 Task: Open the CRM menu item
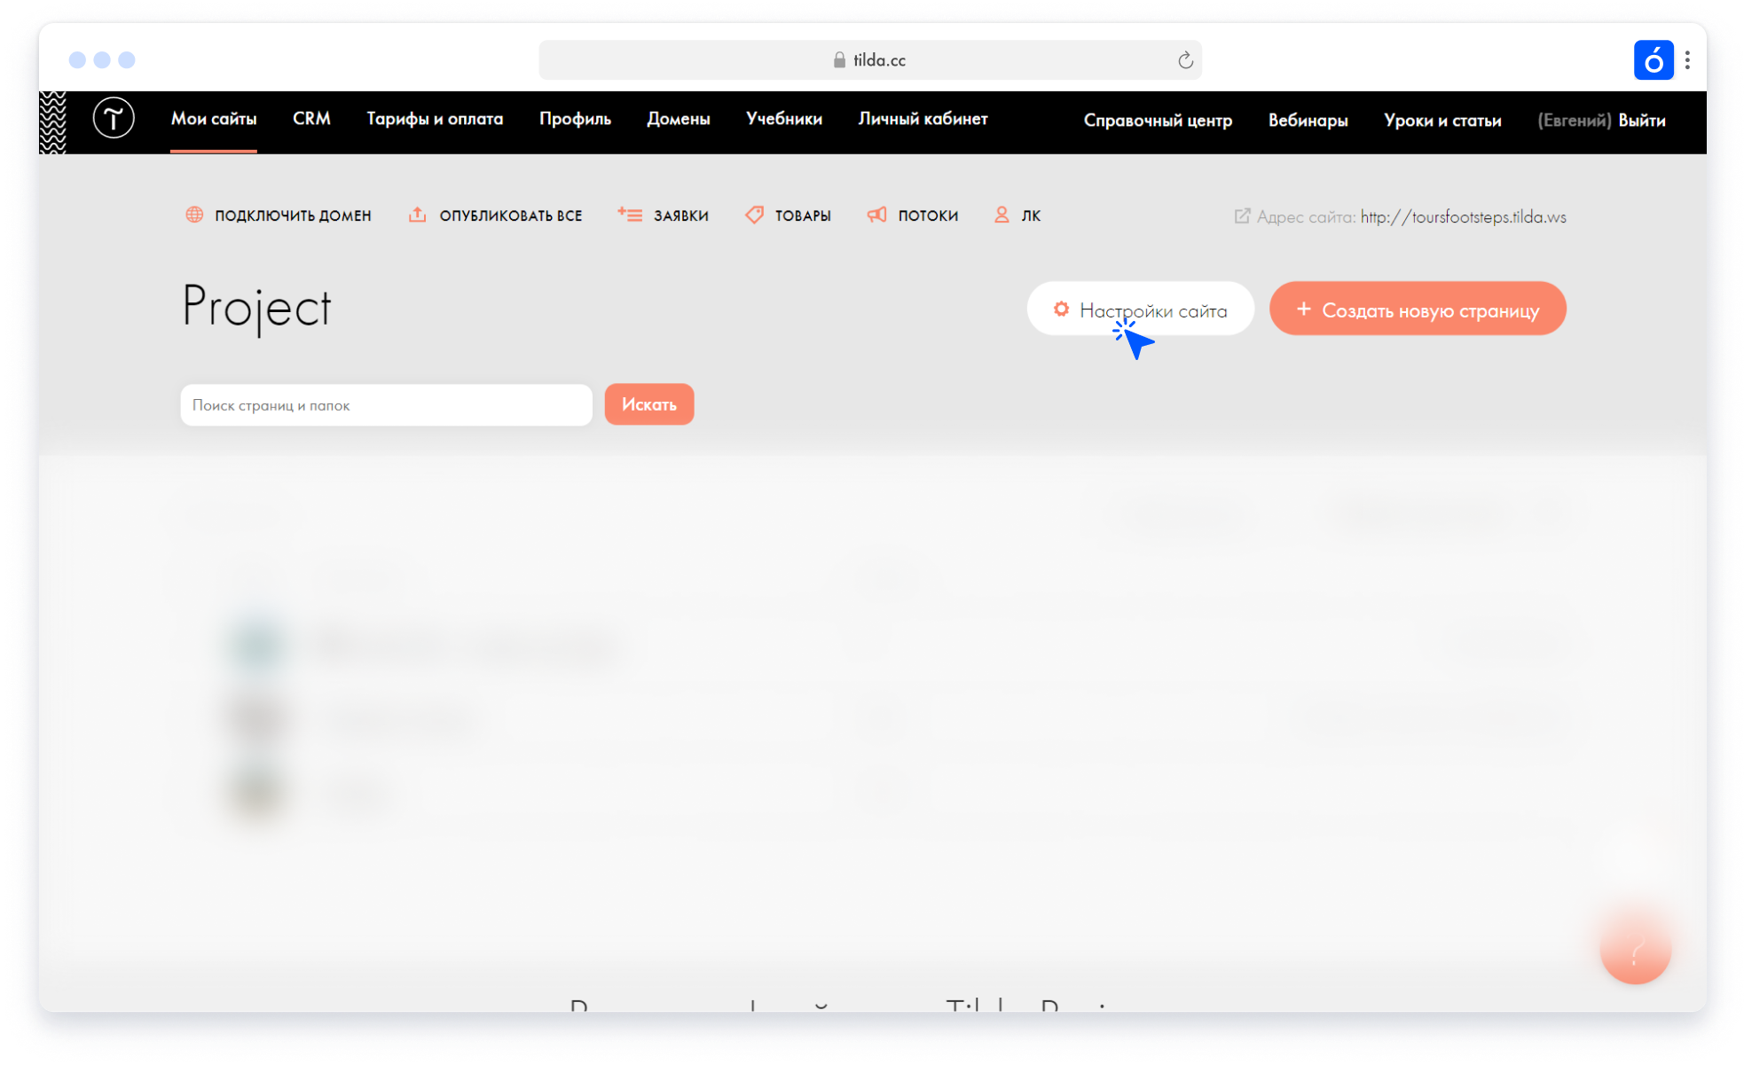[x=311, y=119]
